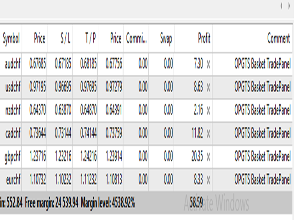The height and width of the screenshot is (220, 294).
Task: Click the gbpchf profit value 20.35
Action: (x=197, y=156)
